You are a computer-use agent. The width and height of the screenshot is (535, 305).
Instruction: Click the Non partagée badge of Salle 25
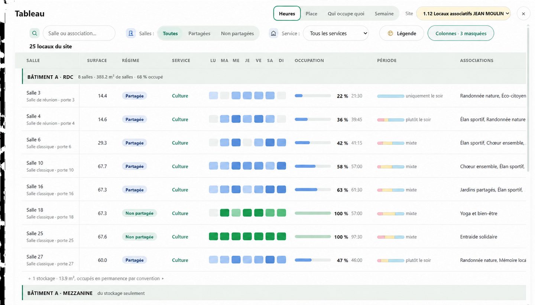click(x=139, y=237)
